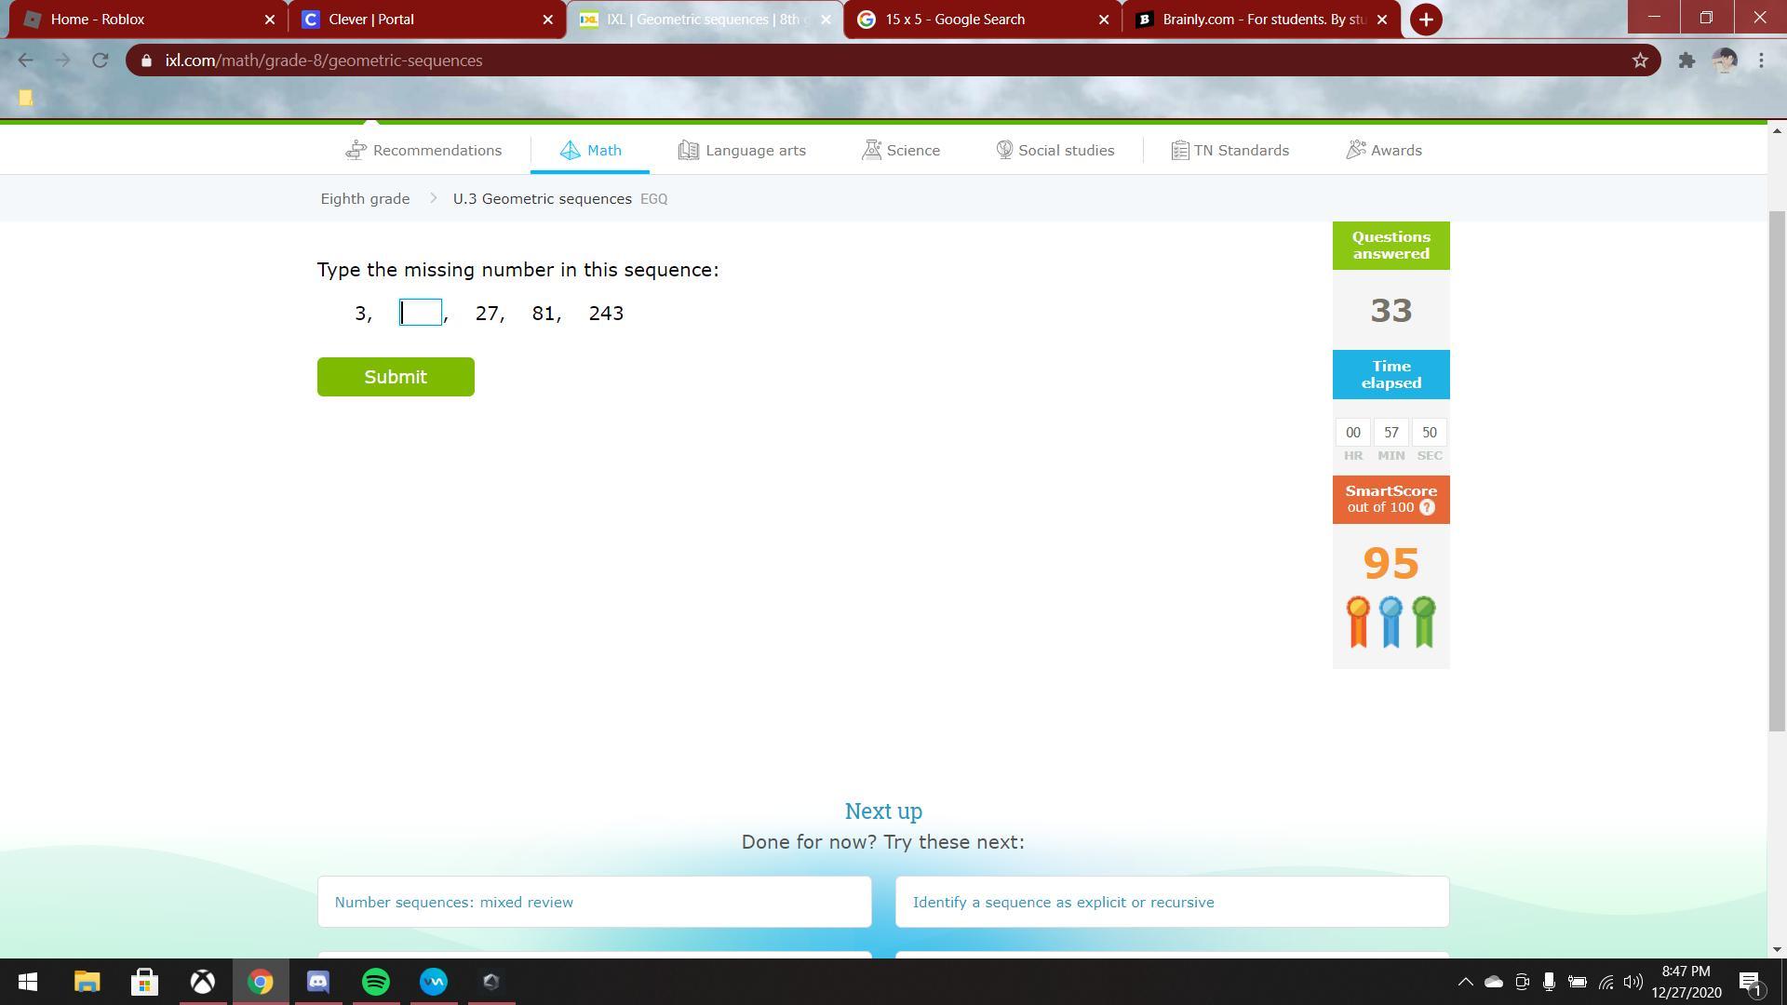
Task: Click the page vertical scrollbar
Action: point(1777,465)
